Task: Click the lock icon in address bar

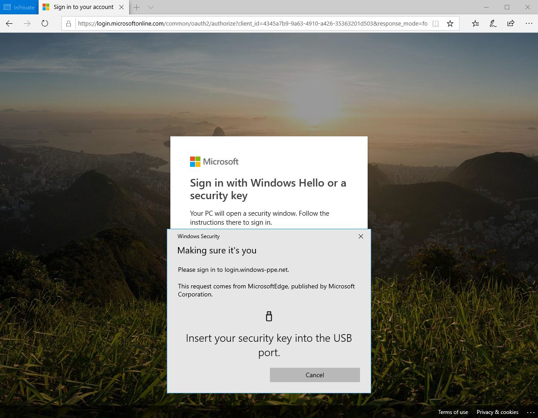Action: pos(69,24)
